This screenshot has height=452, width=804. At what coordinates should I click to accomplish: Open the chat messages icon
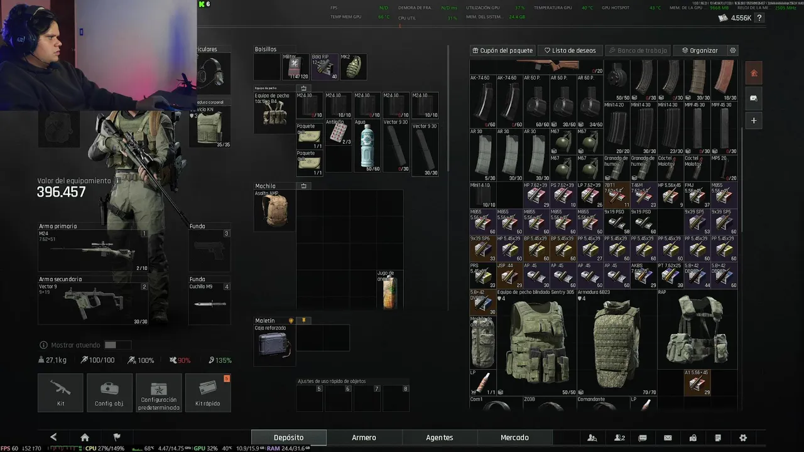[643, 438]
